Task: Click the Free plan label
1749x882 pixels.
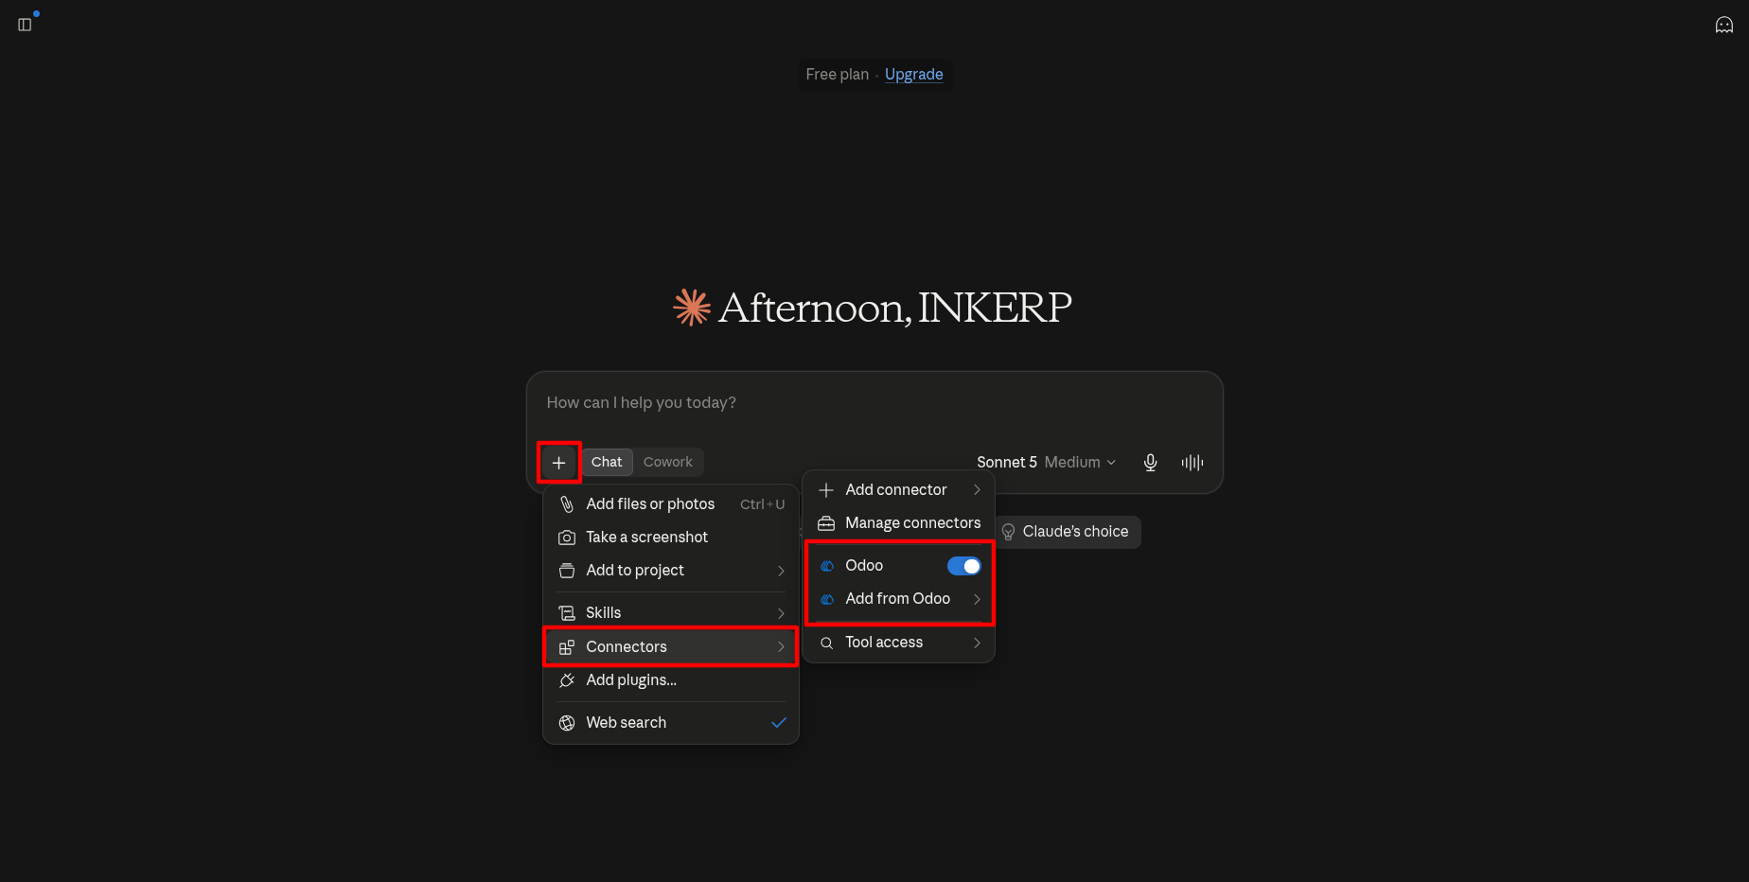Action: coord(837,74)
